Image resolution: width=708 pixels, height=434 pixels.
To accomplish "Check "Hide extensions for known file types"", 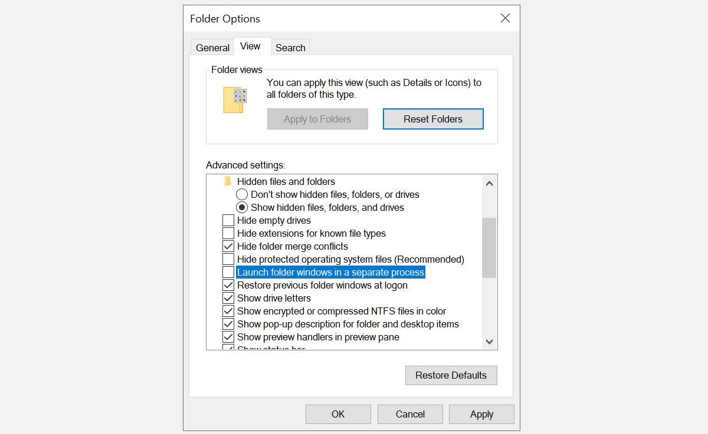I will tap(228, 233).
